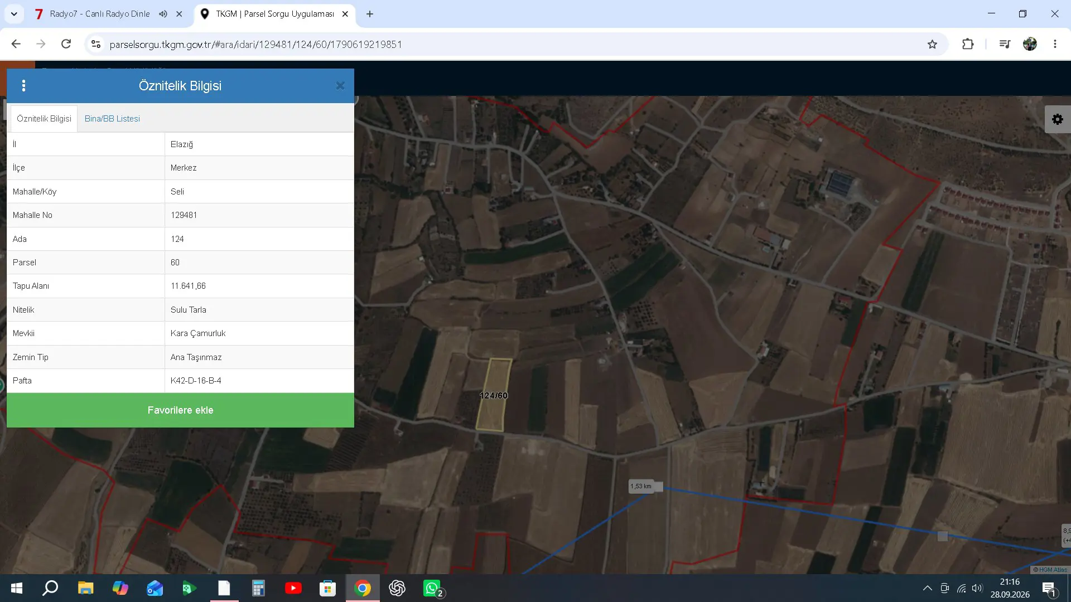The width and height of the screenshot is (1071, 602).
Task: Open ChatGPT app from the taskbar
Action: (x=397, y=588)
